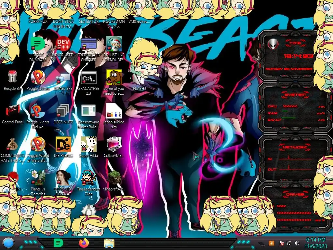Select Peggle World of Warcraft icon
Image resolution: width=333 pixels, height=250 pixels.
point(38,144)
